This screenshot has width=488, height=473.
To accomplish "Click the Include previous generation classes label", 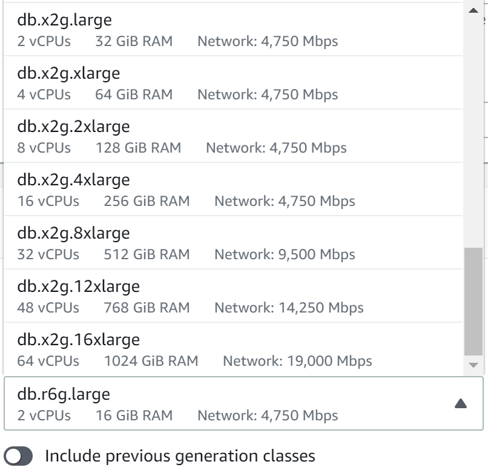I will coord(180,456).
